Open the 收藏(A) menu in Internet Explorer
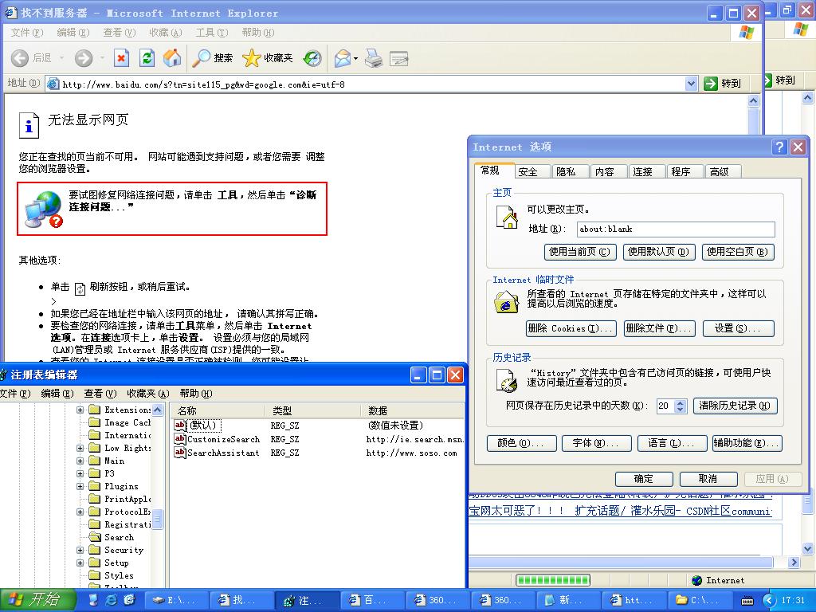Viewport: 816px width, 612px height. 166,33
